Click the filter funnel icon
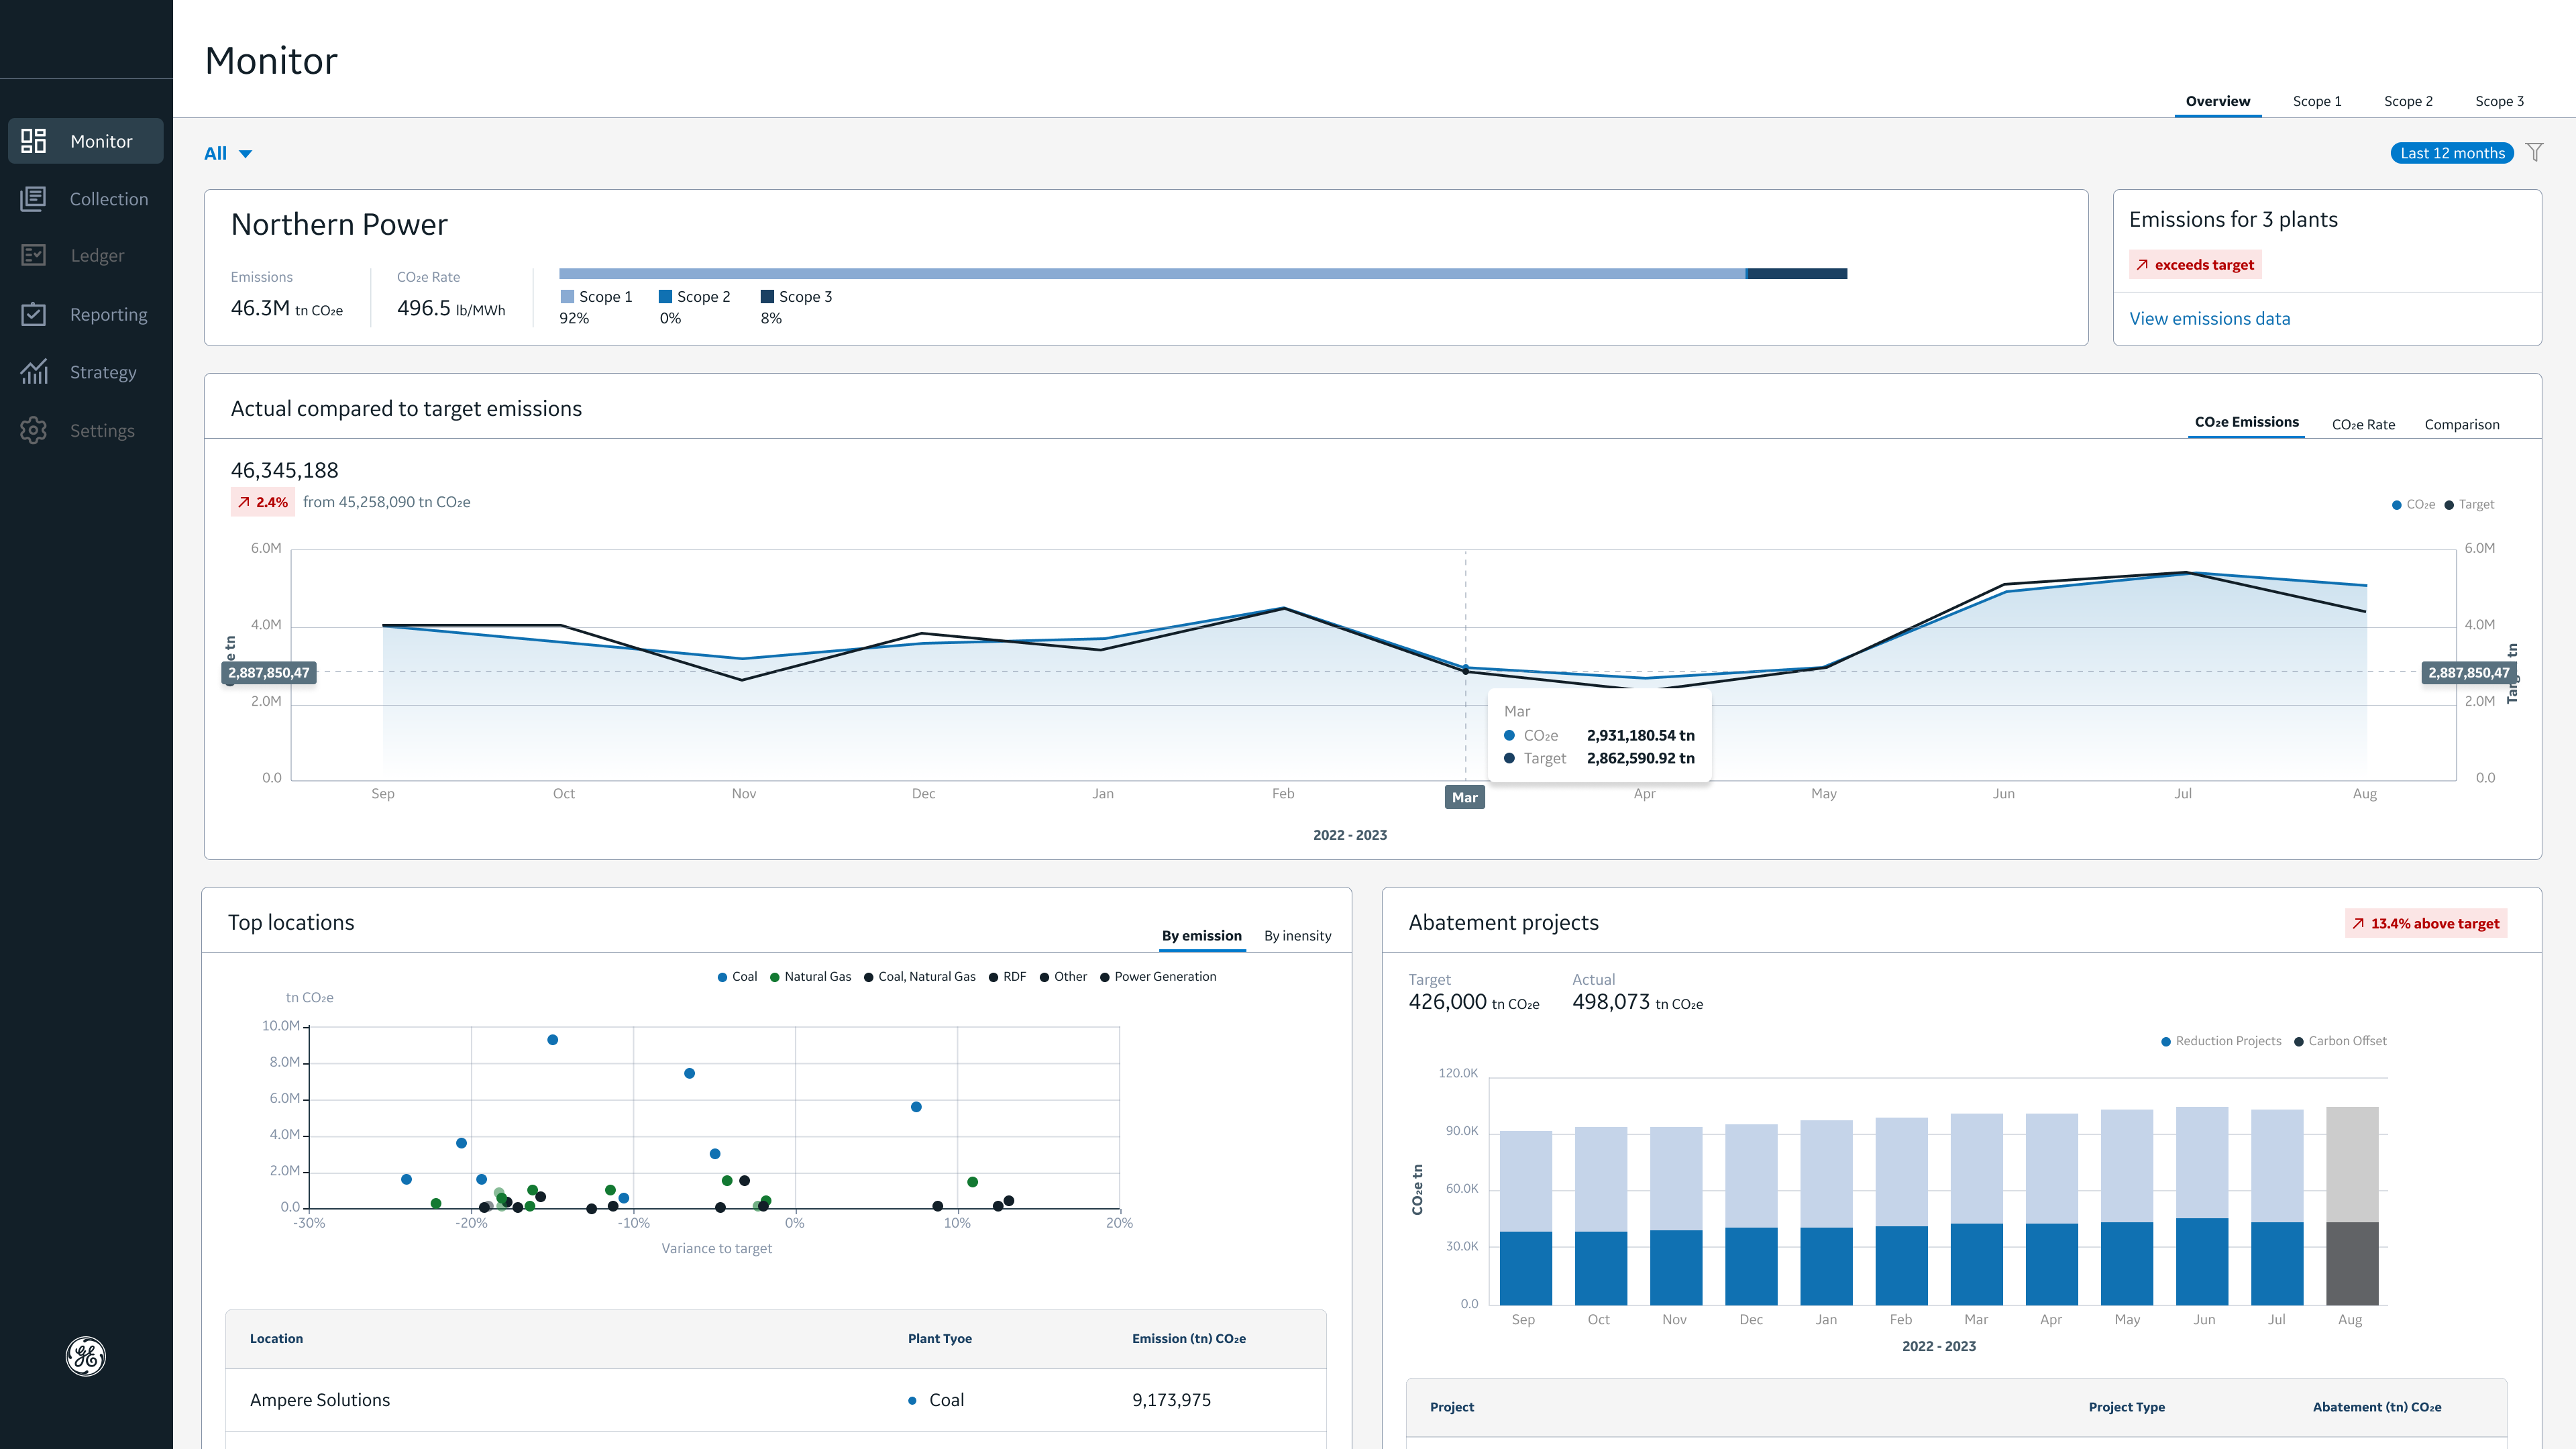 (x=2534, y=152)
